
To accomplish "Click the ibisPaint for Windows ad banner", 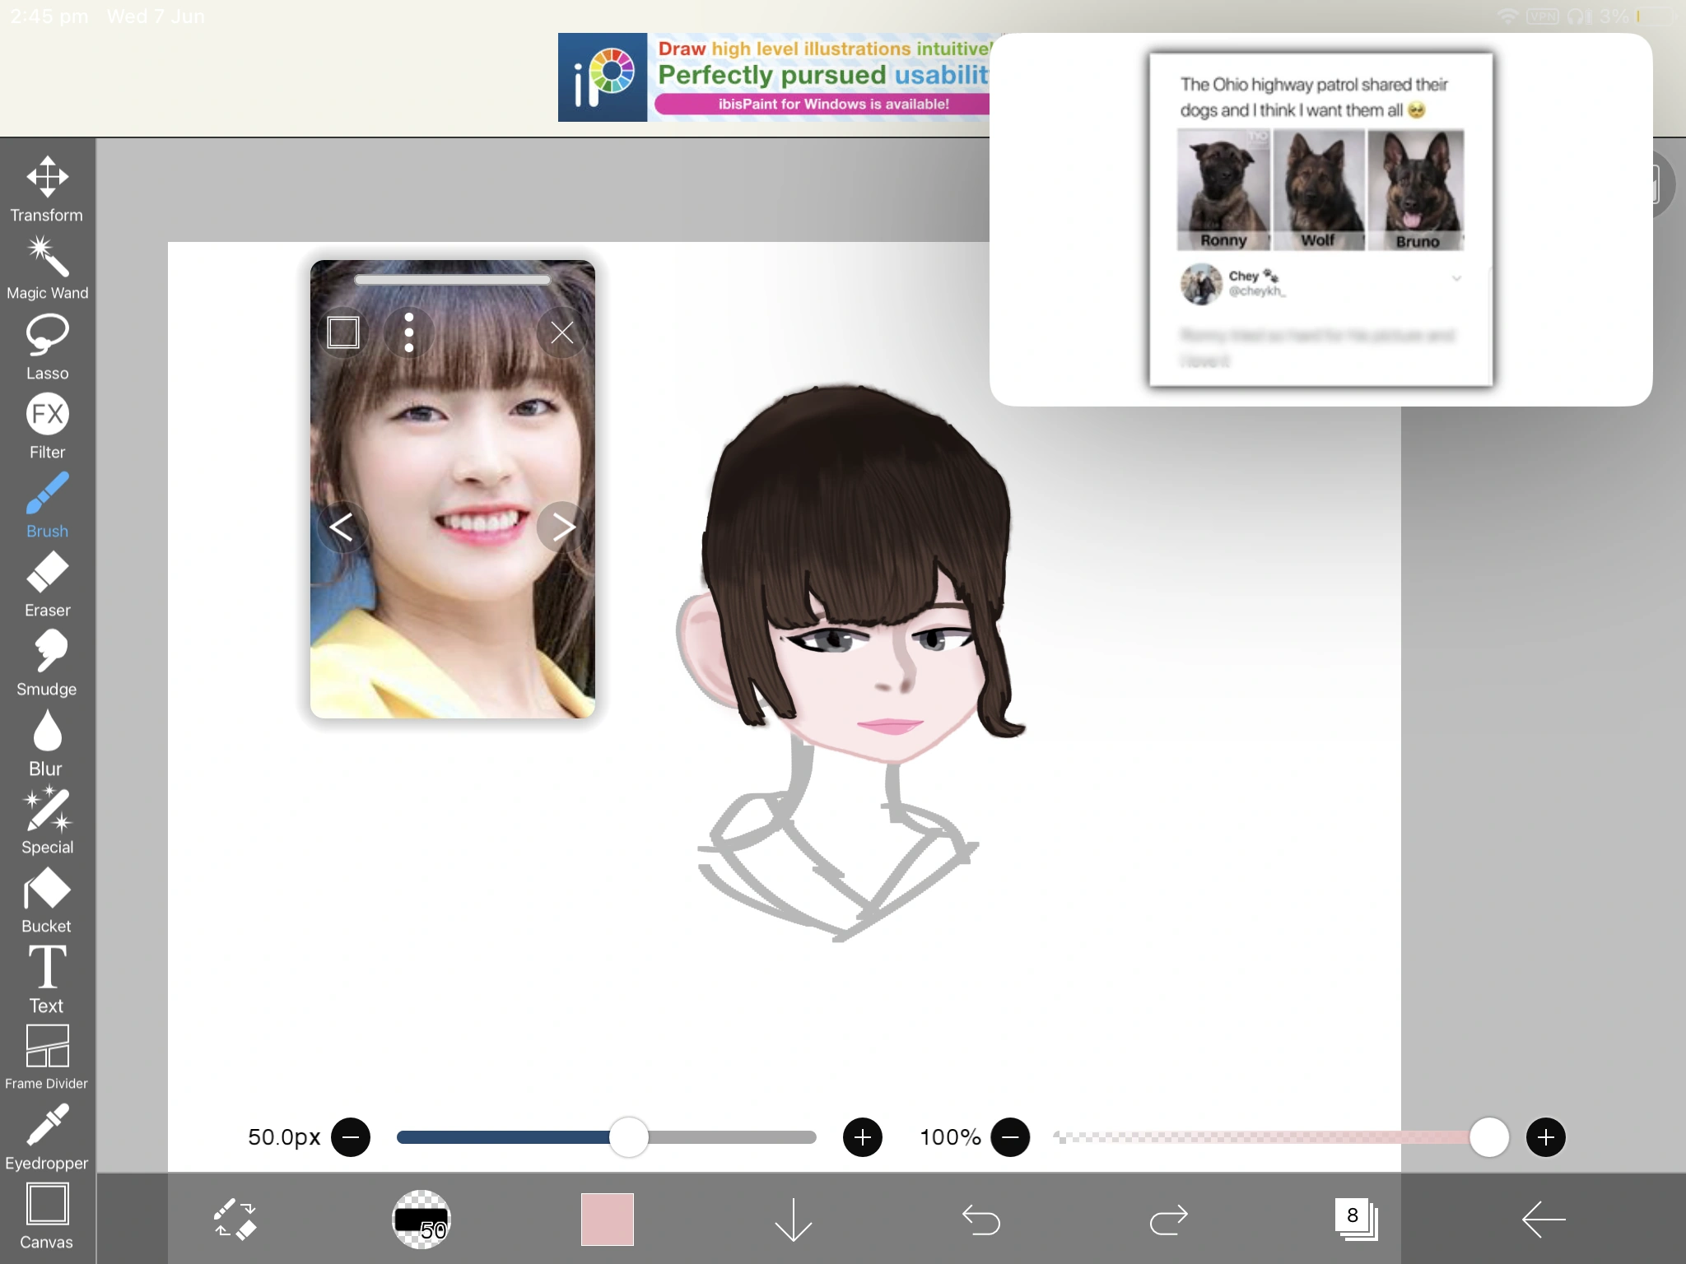I will coord(774,77).
